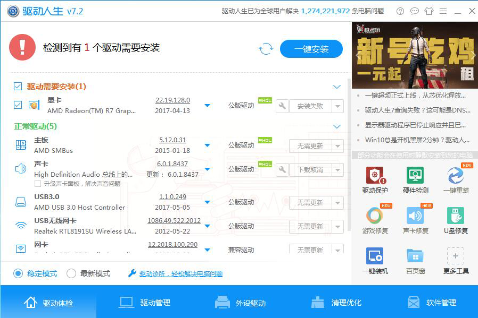This screenshot has height=318, width=478.
Task: Switch to 软件管理 tab
Action: 431,303
